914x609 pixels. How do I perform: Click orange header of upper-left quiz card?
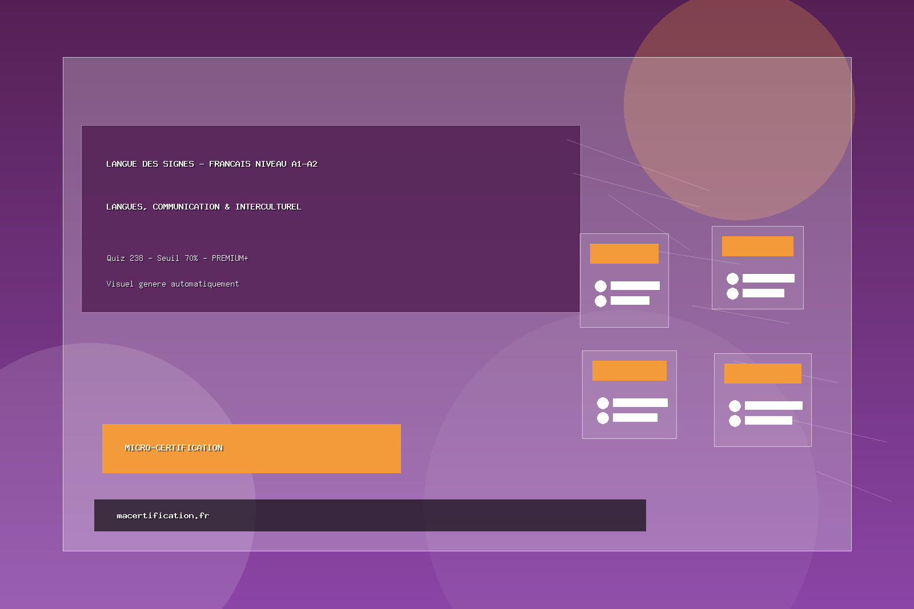point(624,253)
